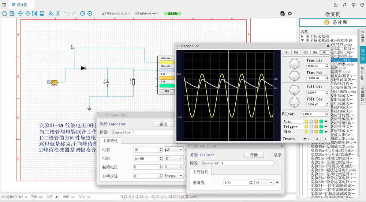Open the 作业批改 side tab
The height and width of the screenshot is (202, 366).
(362, 94)
